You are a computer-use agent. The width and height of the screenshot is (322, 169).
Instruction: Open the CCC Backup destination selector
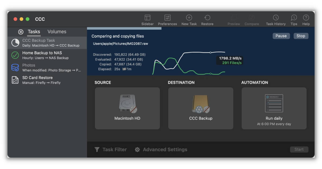pos(200,108)
